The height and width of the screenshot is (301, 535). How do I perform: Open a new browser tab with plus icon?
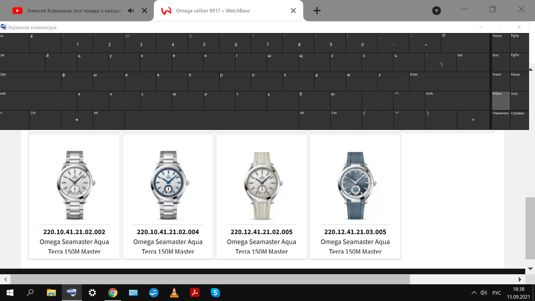tap(317, 11)
